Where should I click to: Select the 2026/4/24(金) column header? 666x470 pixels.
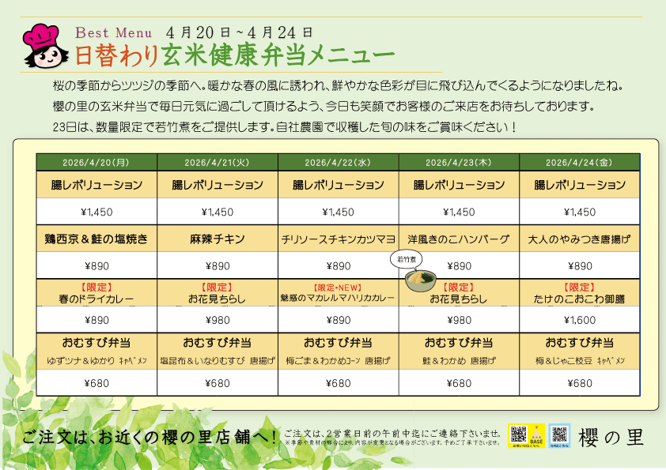[x=580, y=163]
